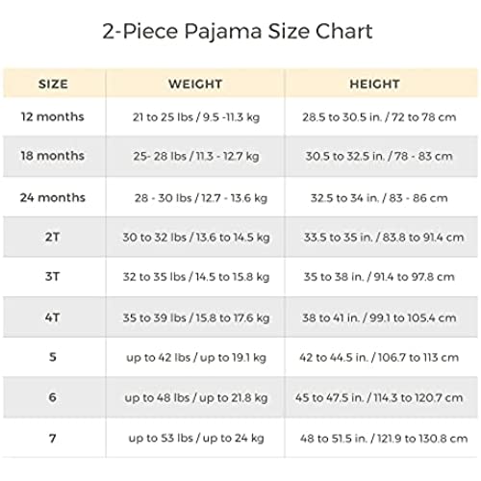Click the size 6 row label
This screenshot has width=481, height=481.
53,397
